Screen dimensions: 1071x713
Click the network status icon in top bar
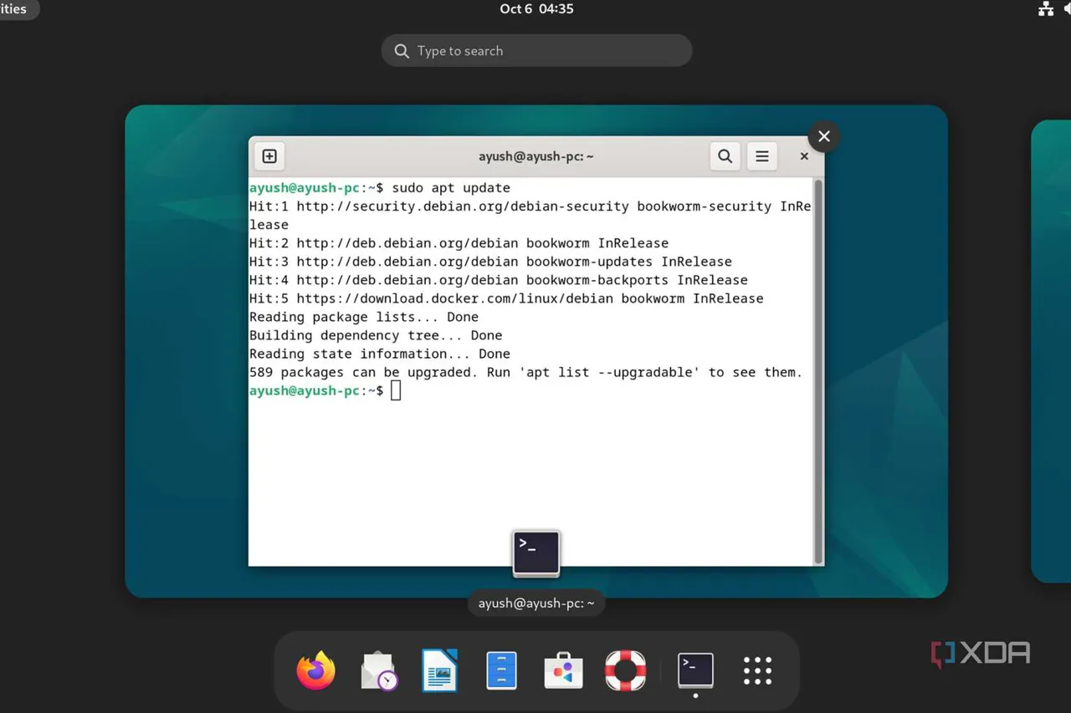1046,9
